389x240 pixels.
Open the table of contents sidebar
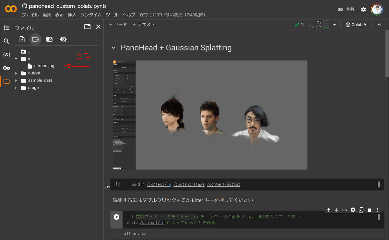[6, 28]
